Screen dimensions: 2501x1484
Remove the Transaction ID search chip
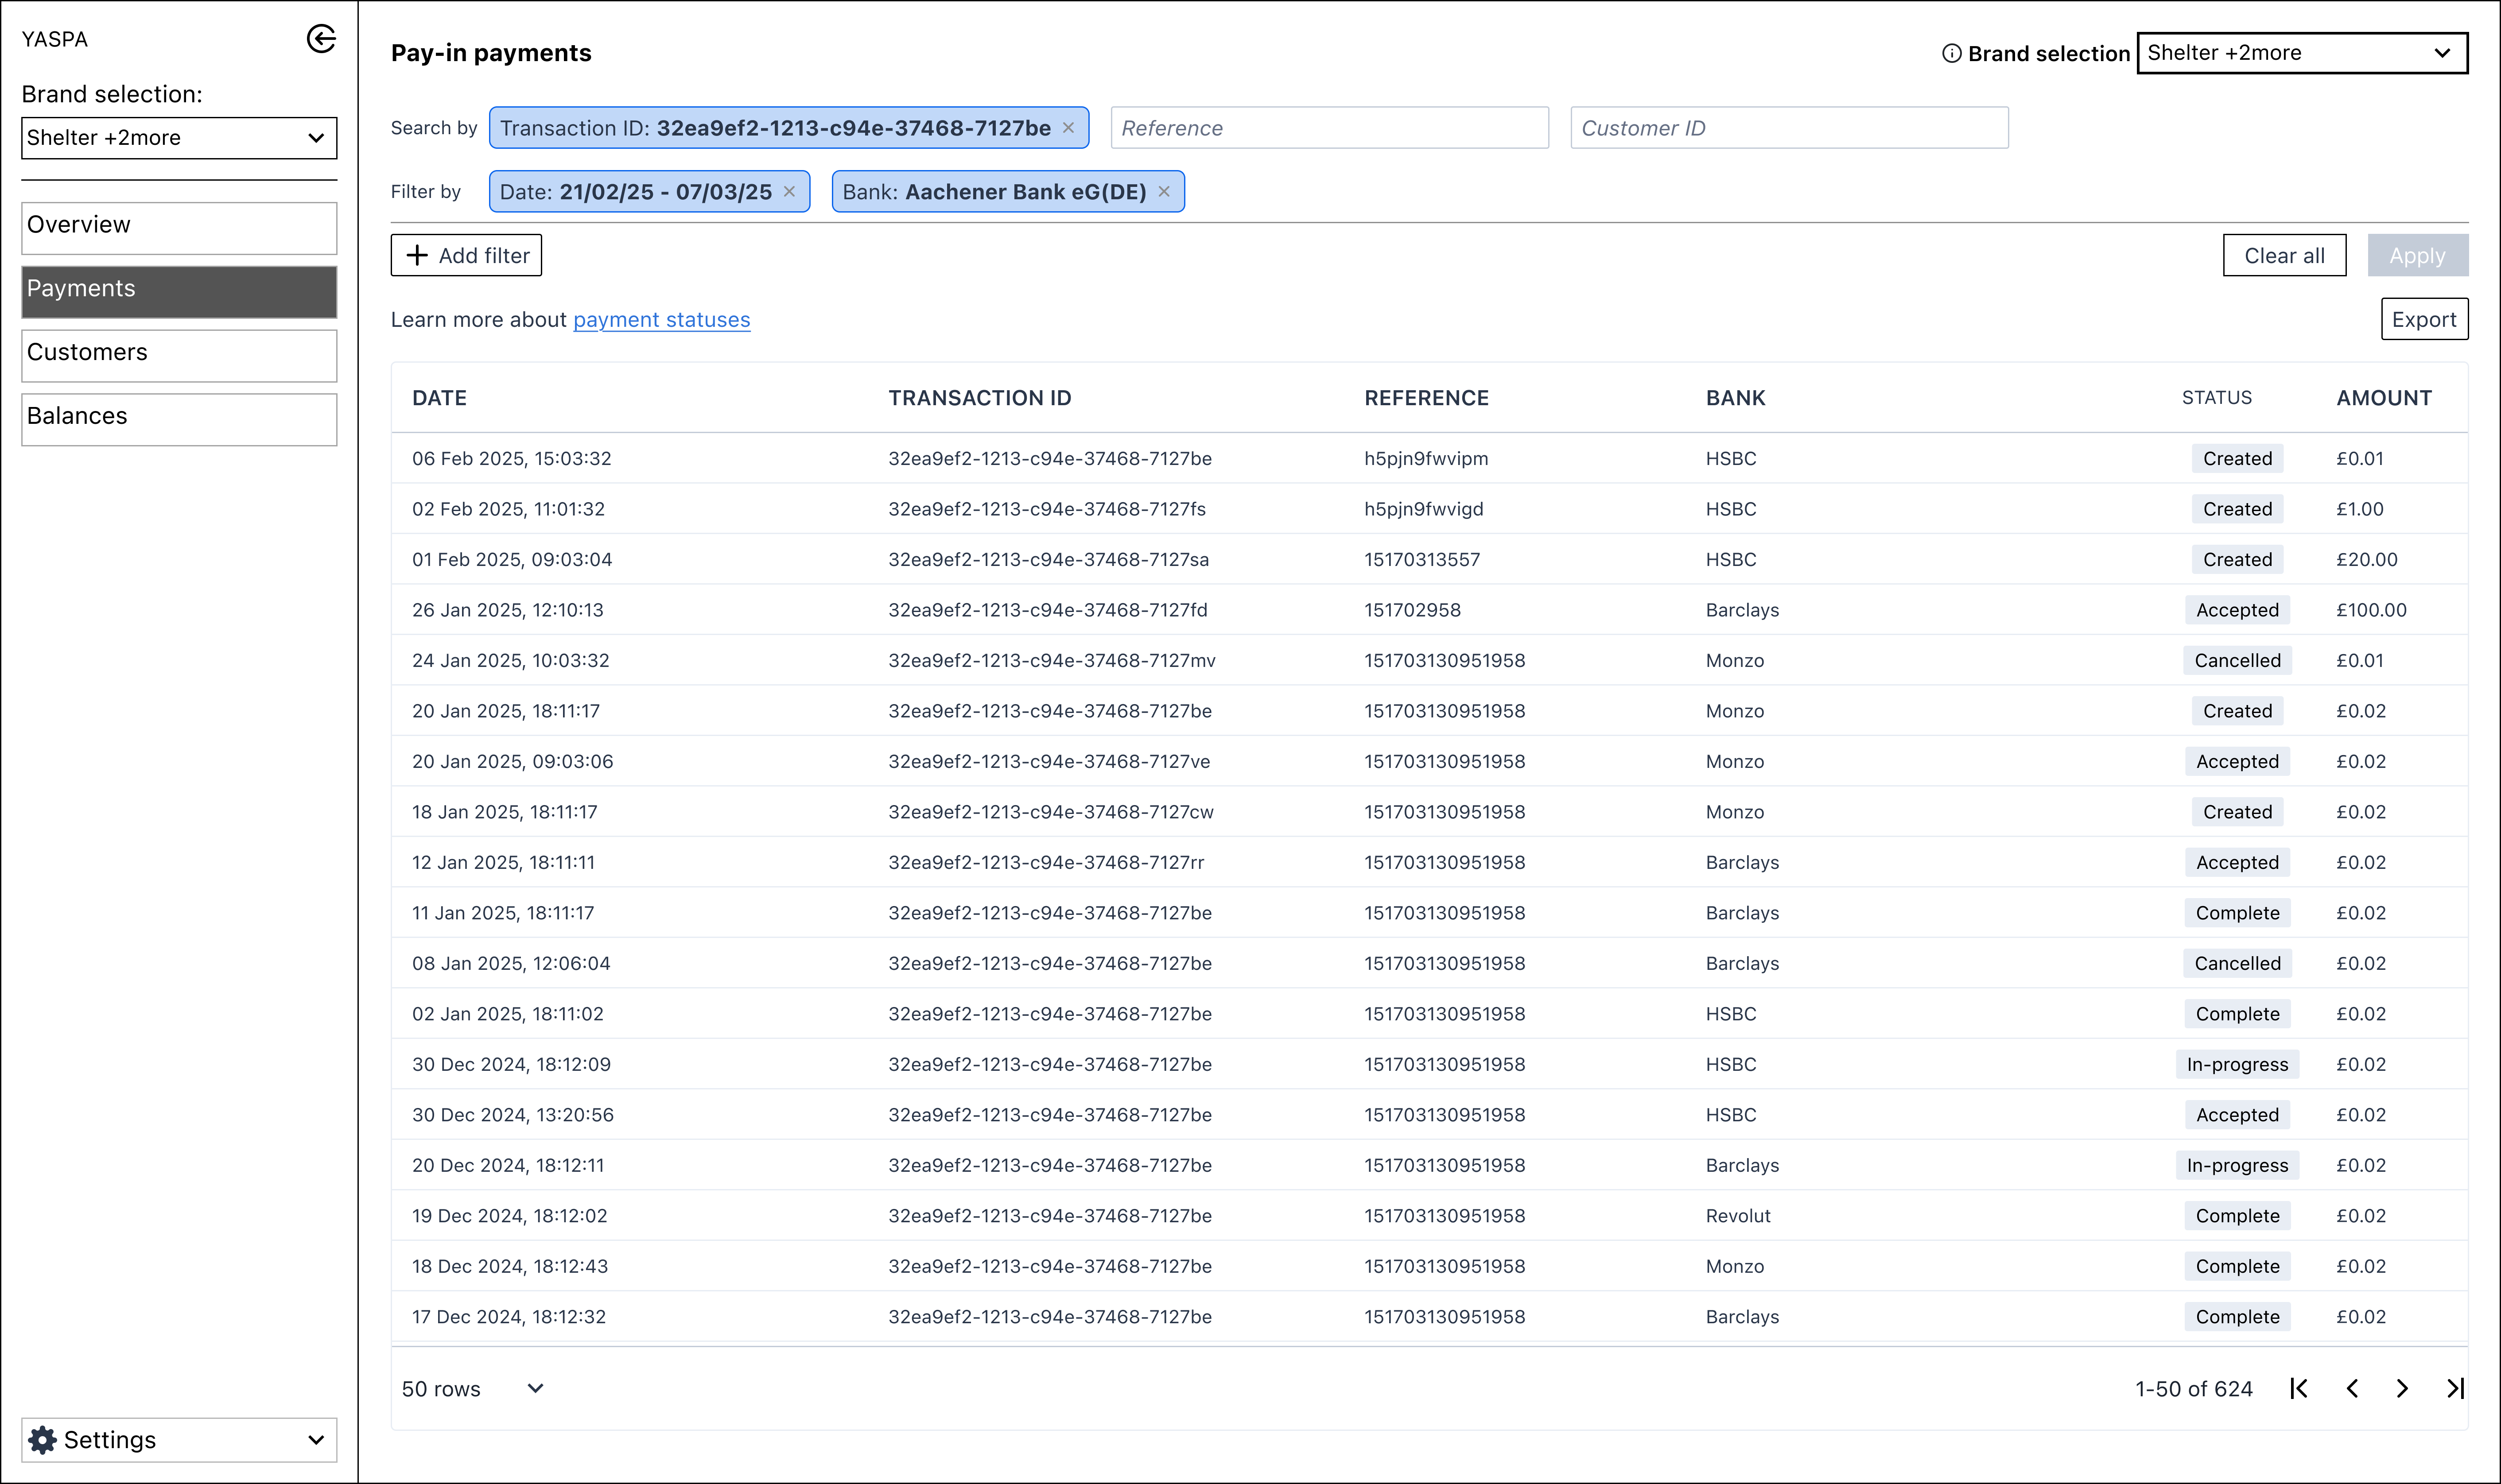(1068, 128)
